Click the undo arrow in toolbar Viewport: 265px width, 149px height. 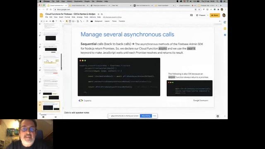pos(47,21)
